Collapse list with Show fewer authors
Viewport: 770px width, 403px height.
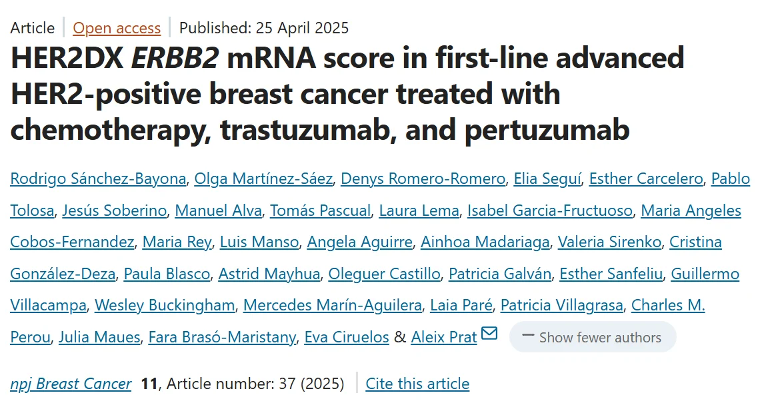click(x=592, y=337)
